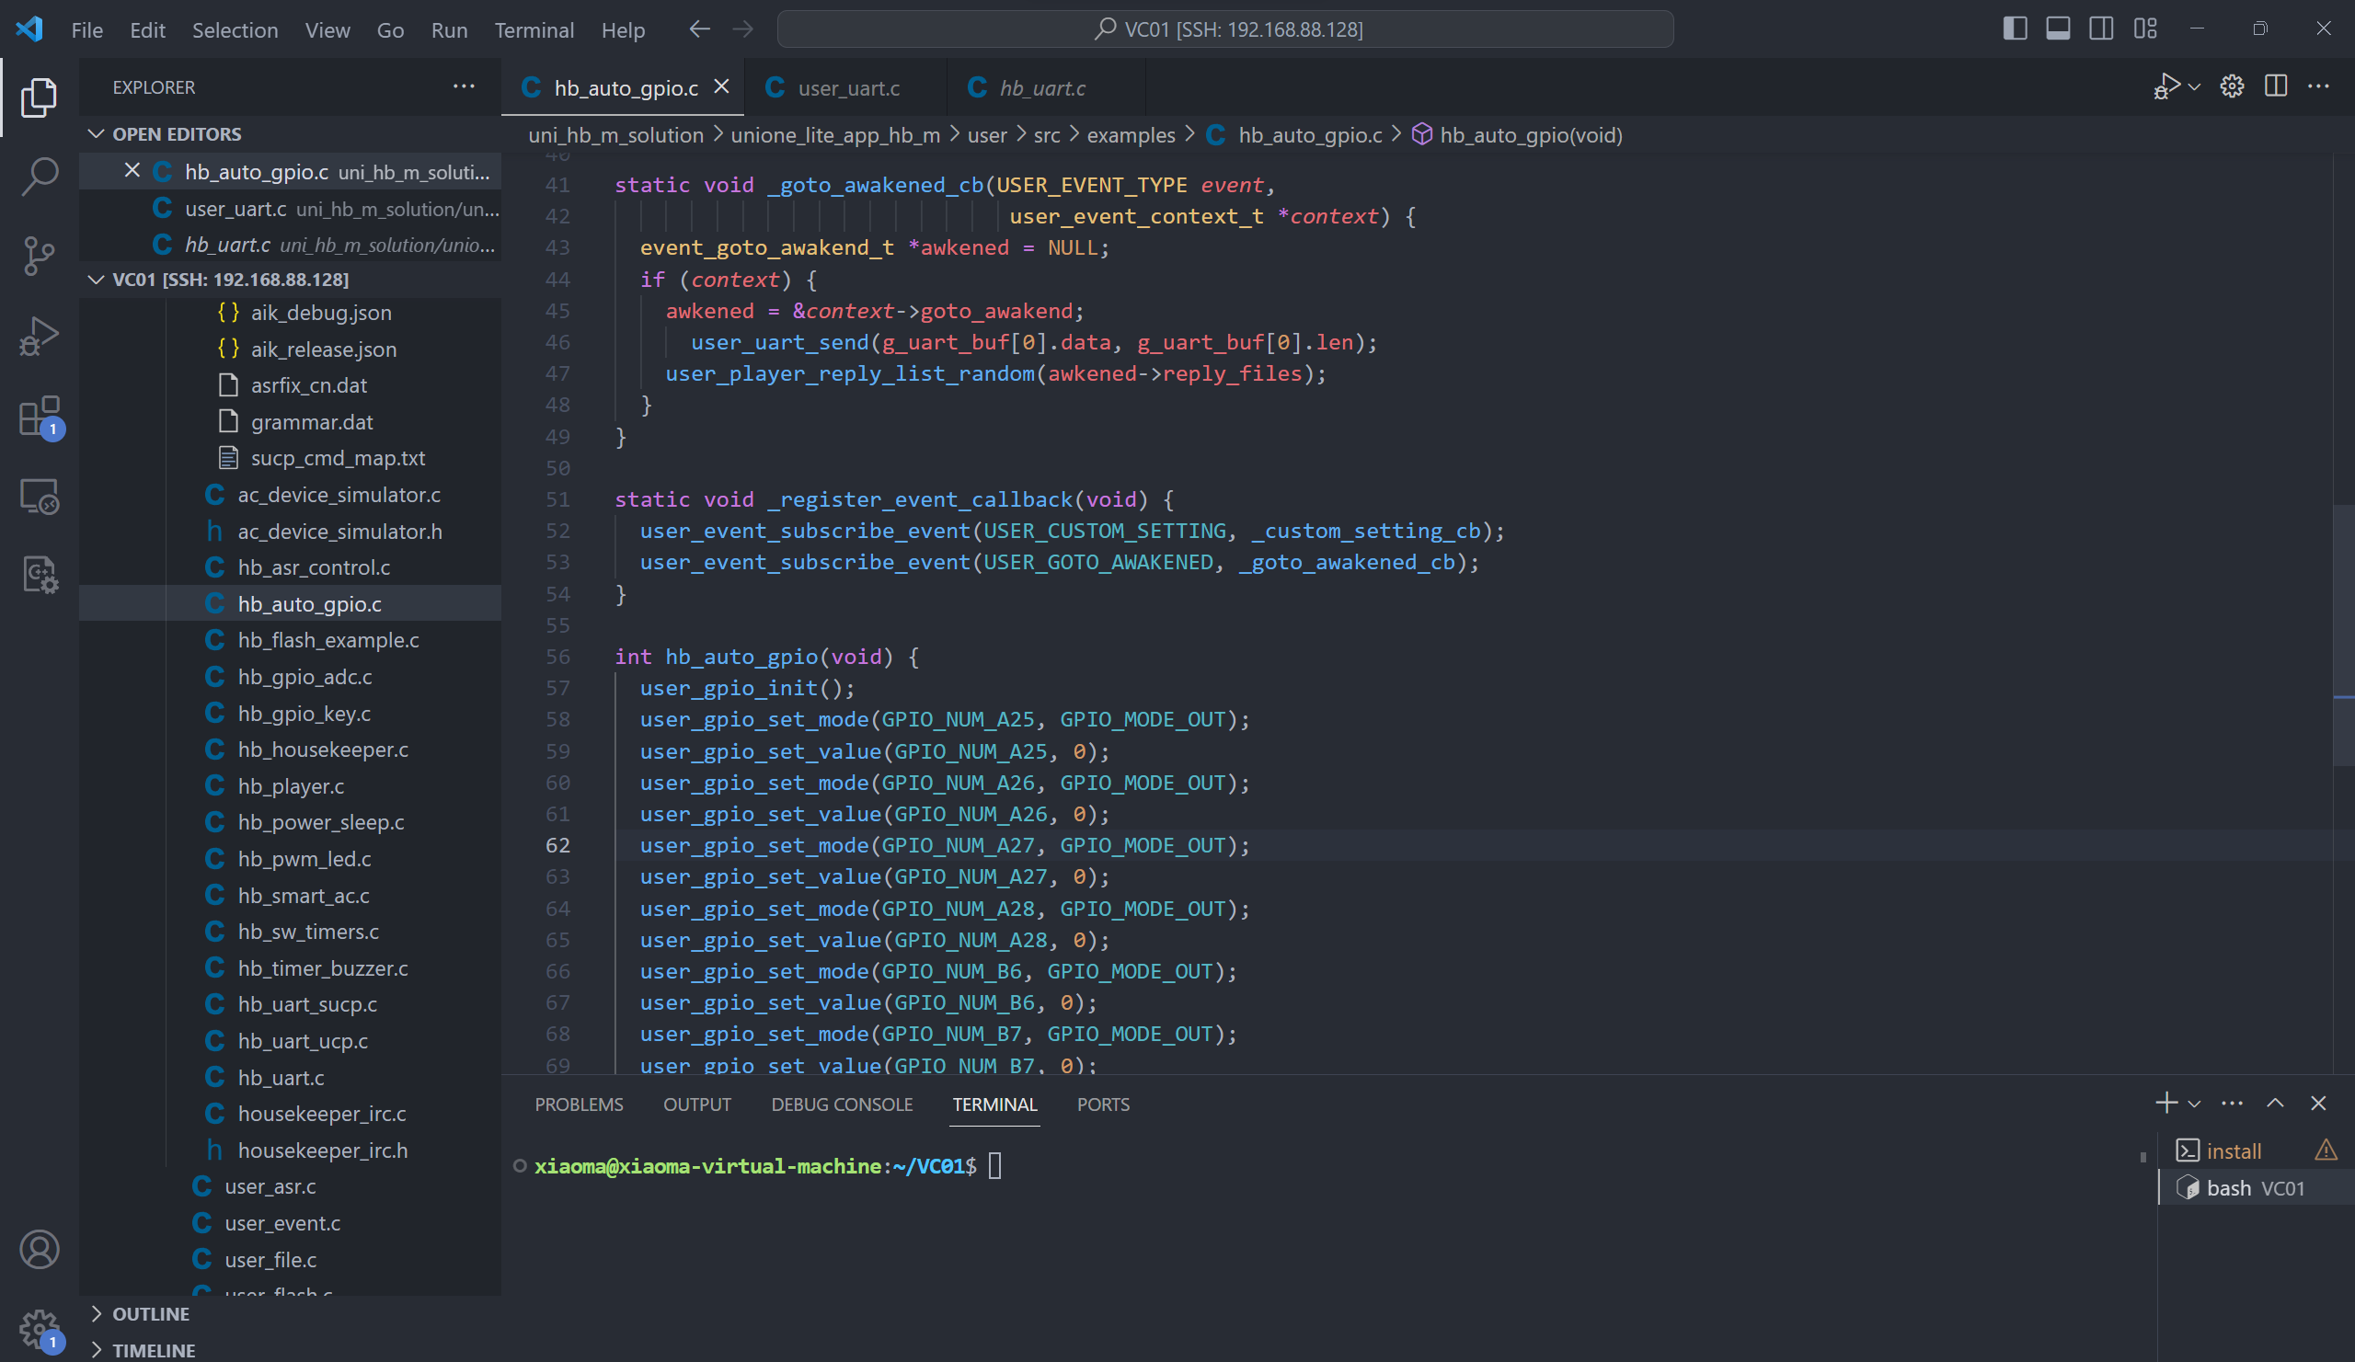The image size is (2355, 1362).
Task: Switch to the Output panel tab
Action: [697, 1104]
